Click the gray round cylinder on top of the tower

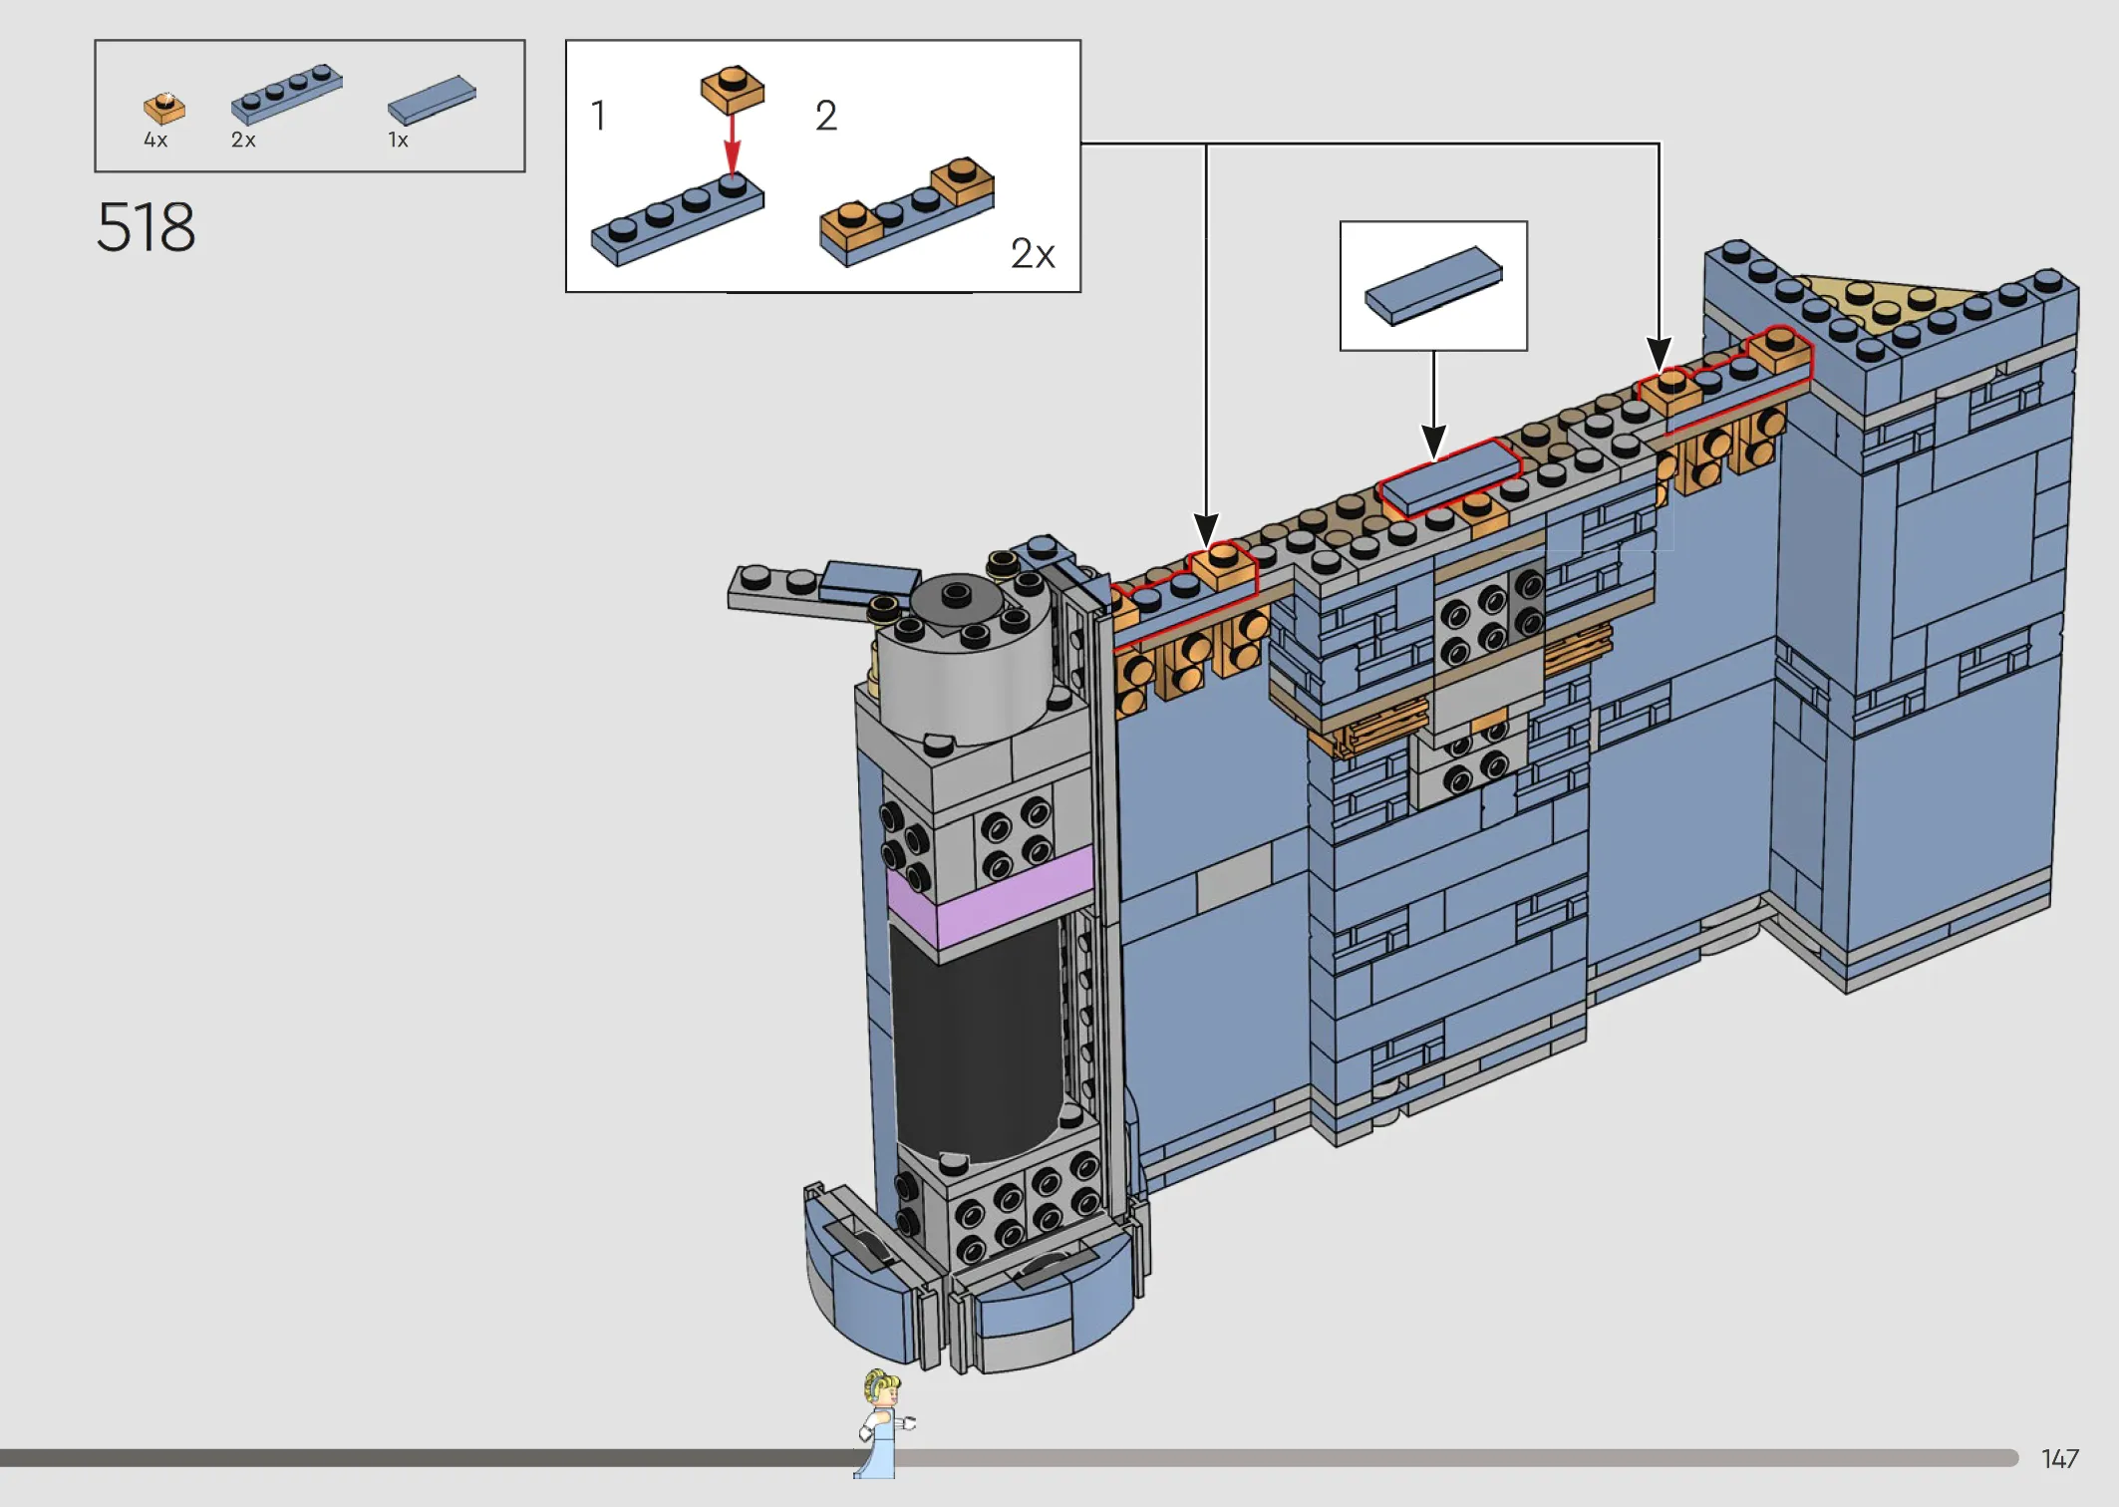click(x=965, y=658)
